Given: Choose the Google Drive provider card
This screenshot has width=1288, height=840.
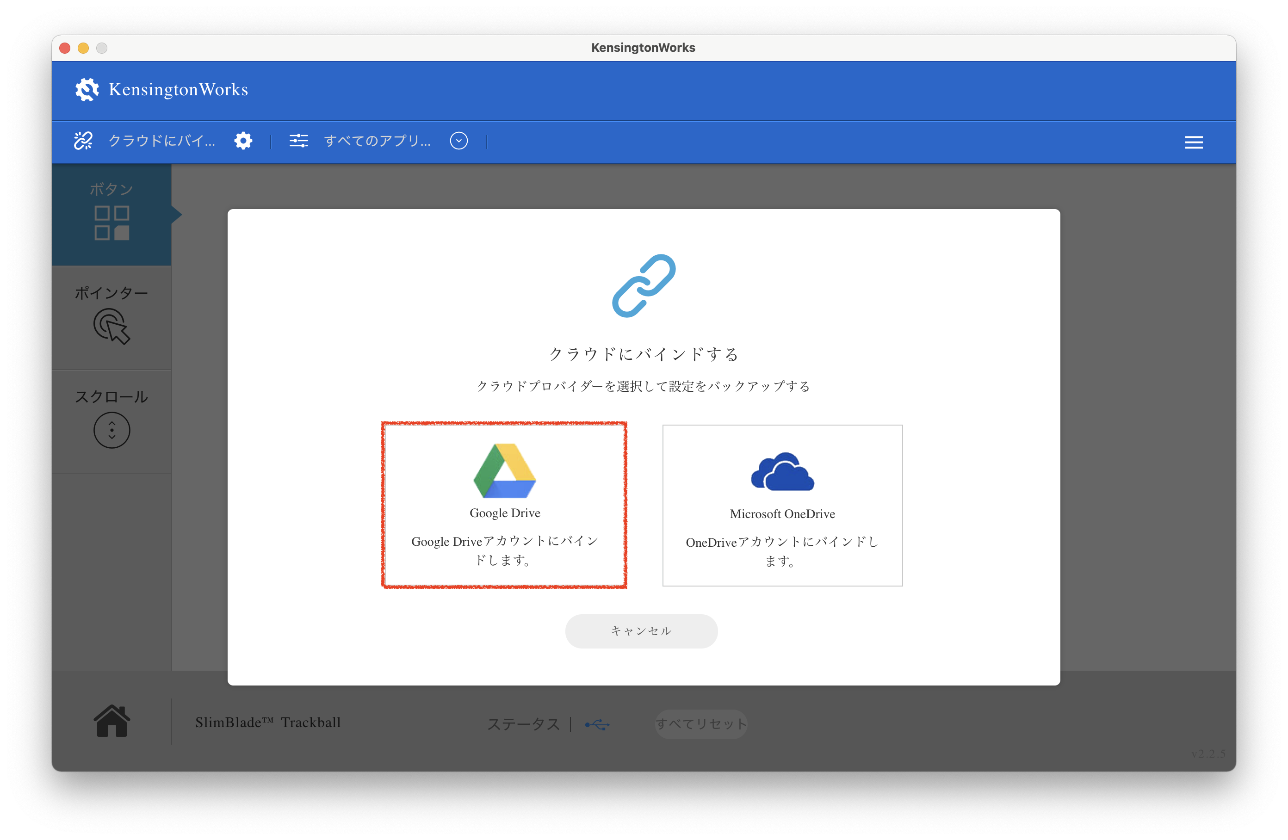Looking at the screenshot, I should (x=504, y=505).
